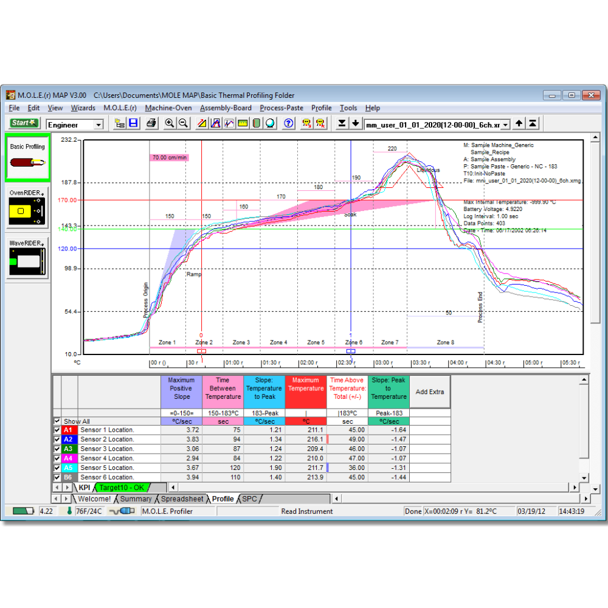Toggle the A4 Sensor 4 checkbox
Image resolution: width=608 pixels, height=608 pixels.
pyautogui.click(x=57, y=458)
